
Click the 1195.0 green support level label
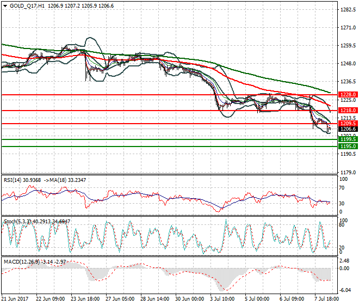coord(348,147)
